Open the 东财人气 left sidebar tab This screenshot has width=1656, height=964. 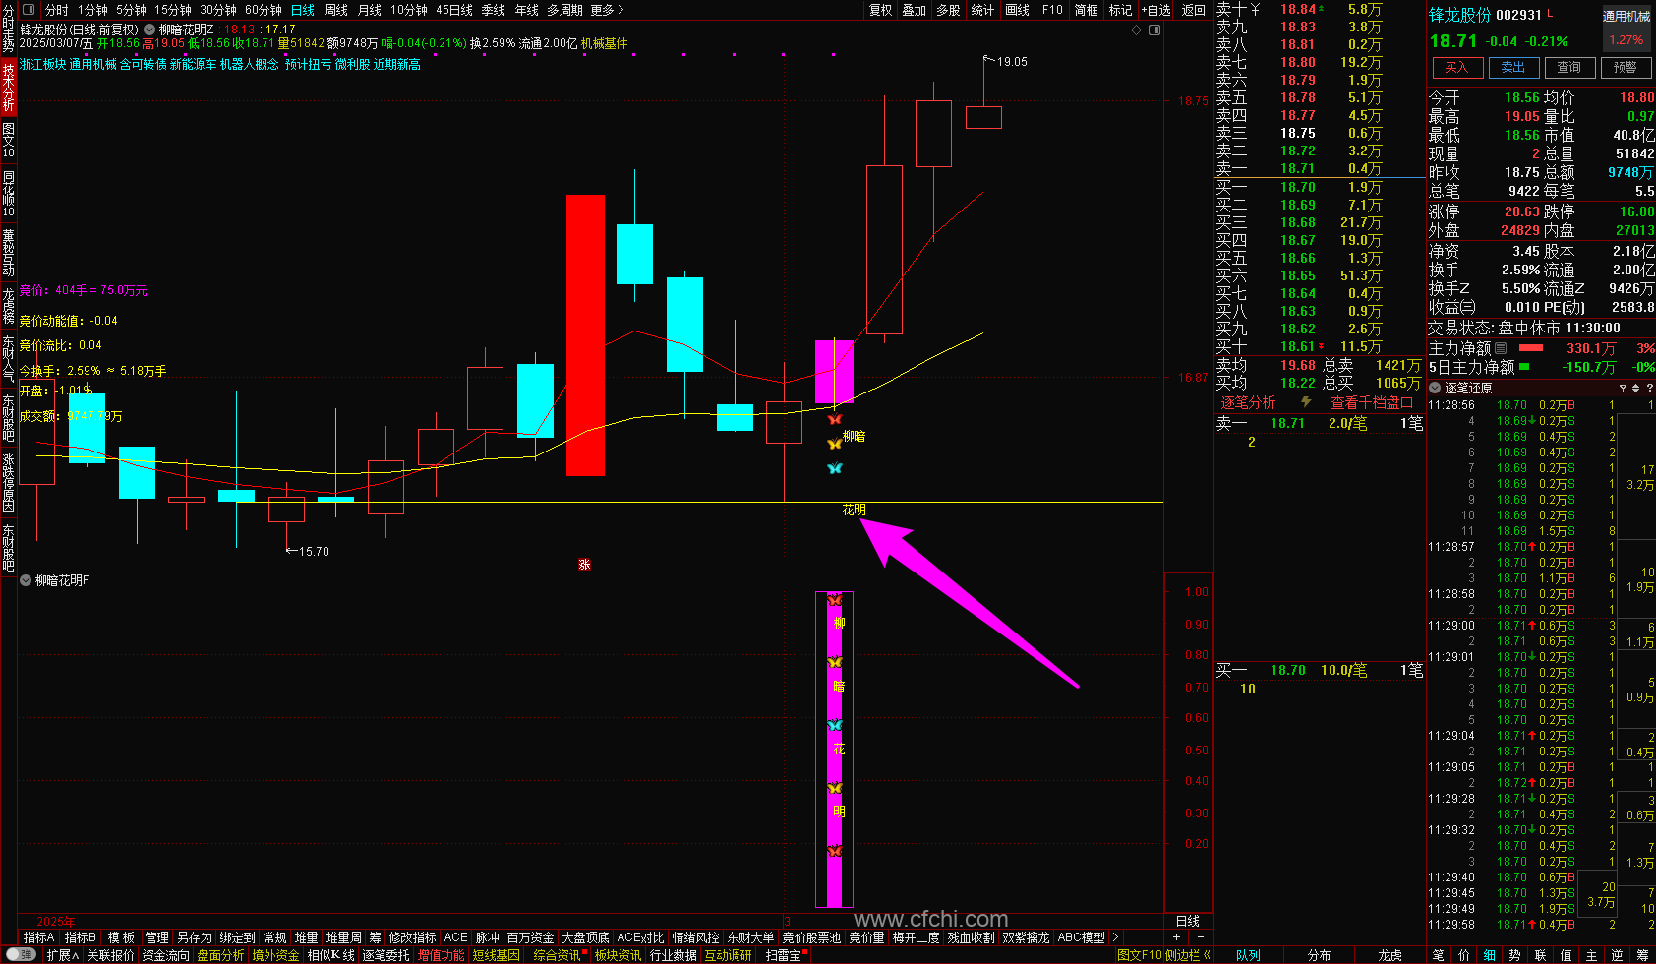pyautogui.click(x=9, y=360)
